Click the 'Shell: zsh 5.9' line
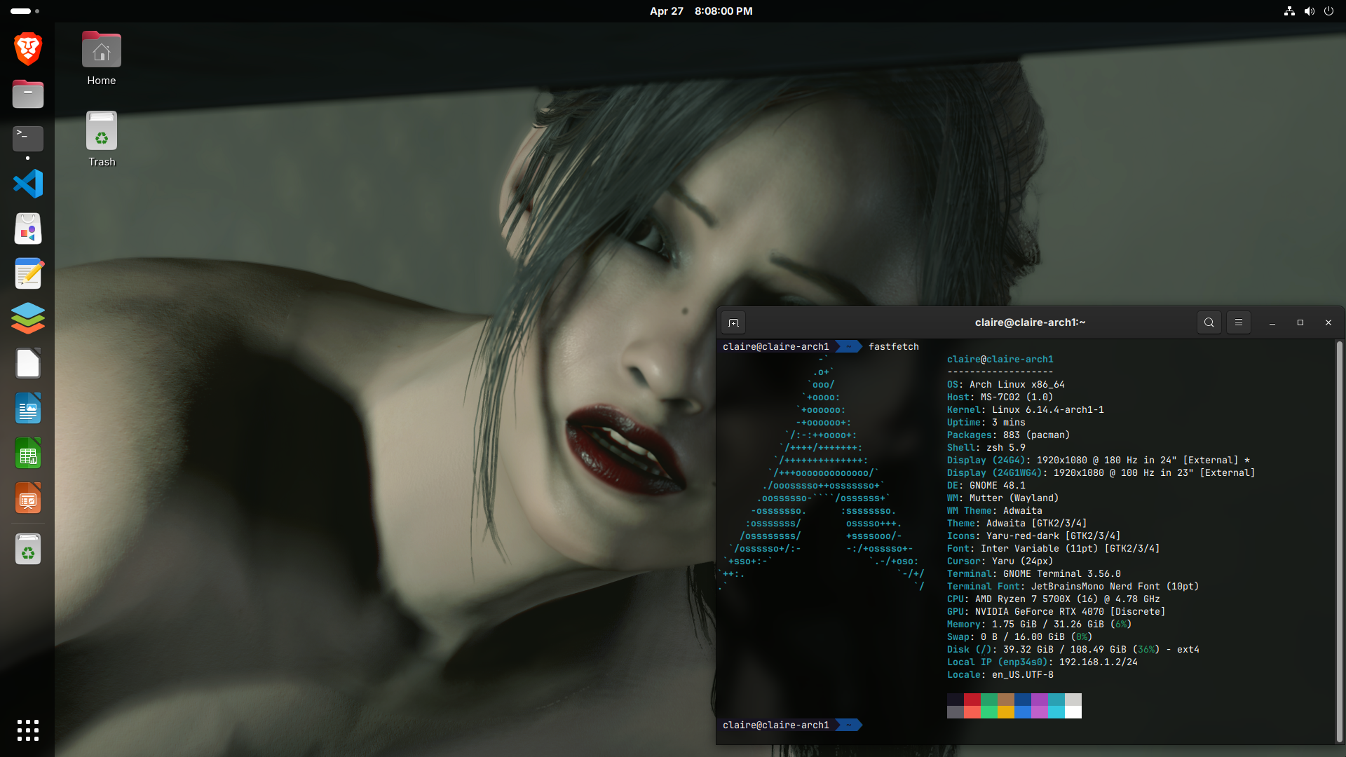Viewport: 1346px width, 757px height. (x=986, y=448)
